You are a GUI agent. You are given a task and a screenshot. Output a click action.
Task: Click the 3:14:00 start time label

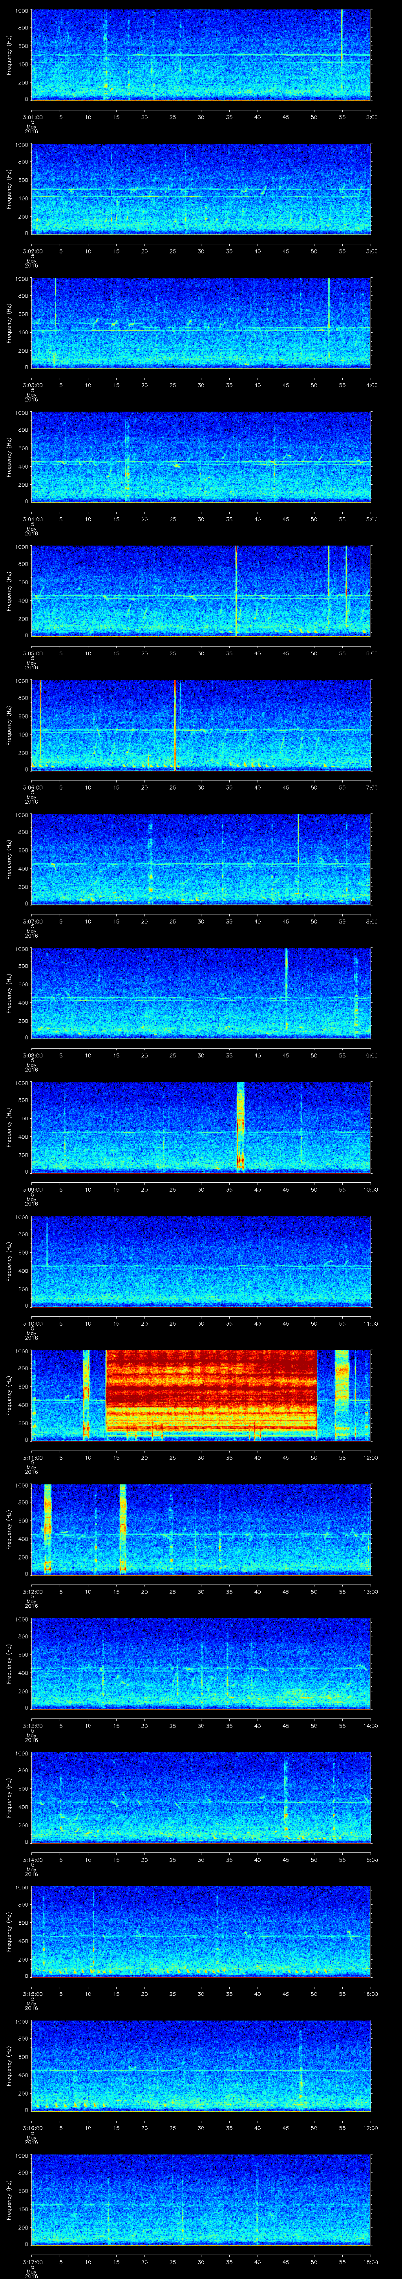point(32,1859)
